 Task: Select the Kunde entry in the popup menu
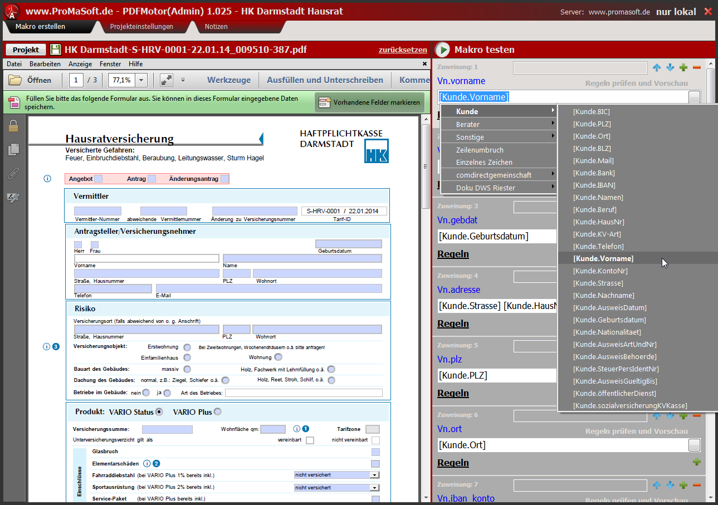coord(499,111)
